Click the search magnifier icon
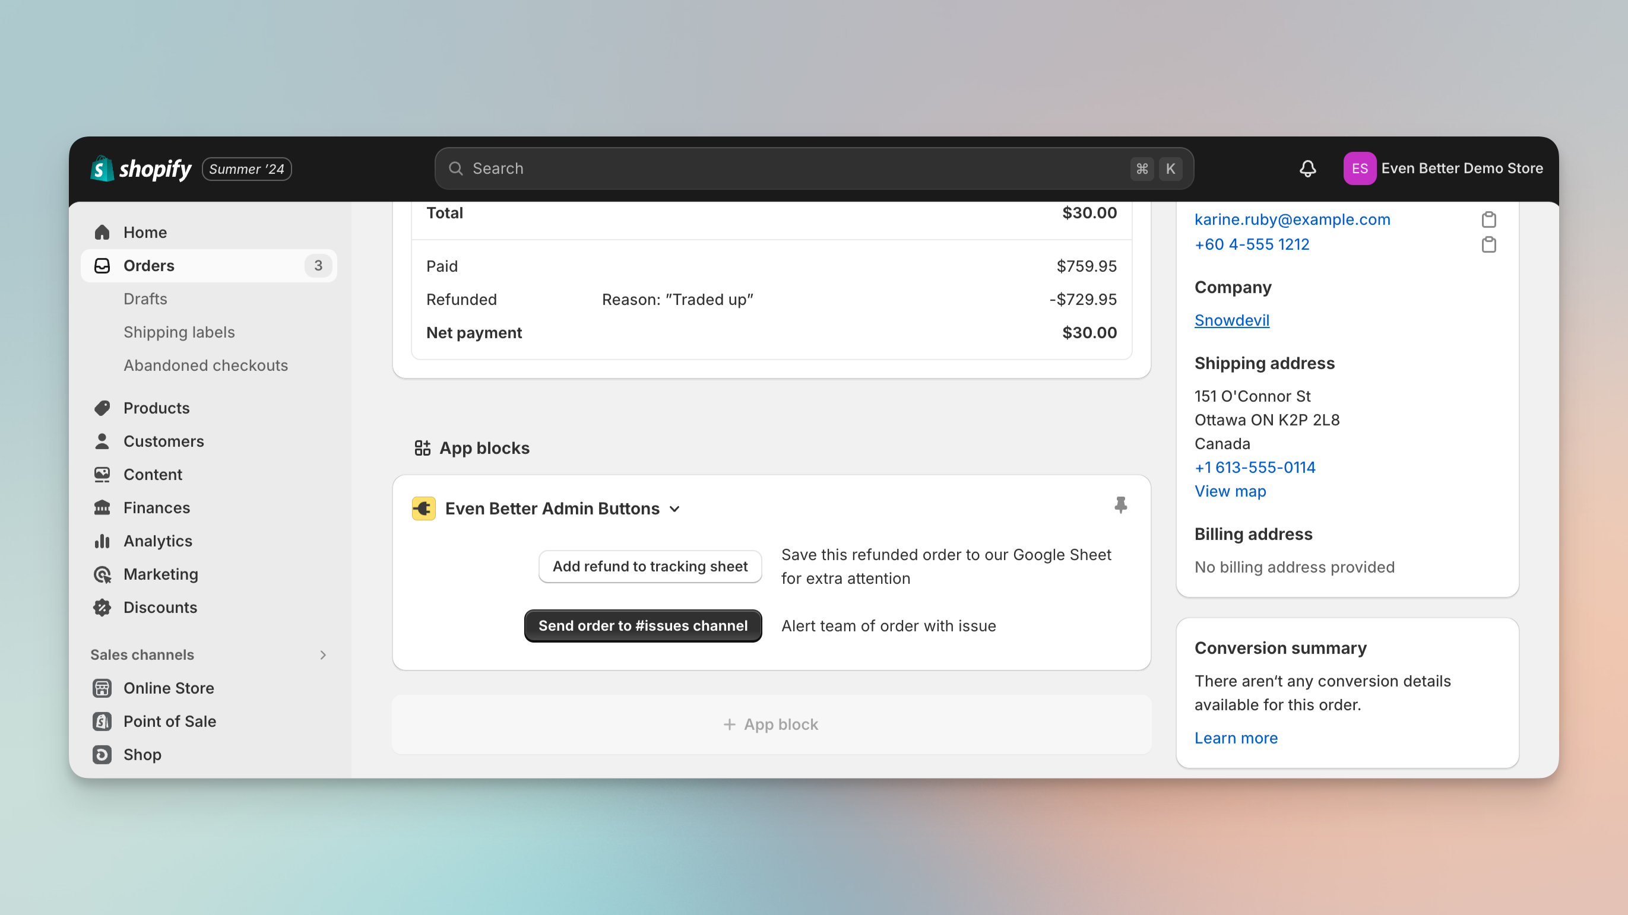The width and height of the screenshot is (1628, 915). (455, 169)
